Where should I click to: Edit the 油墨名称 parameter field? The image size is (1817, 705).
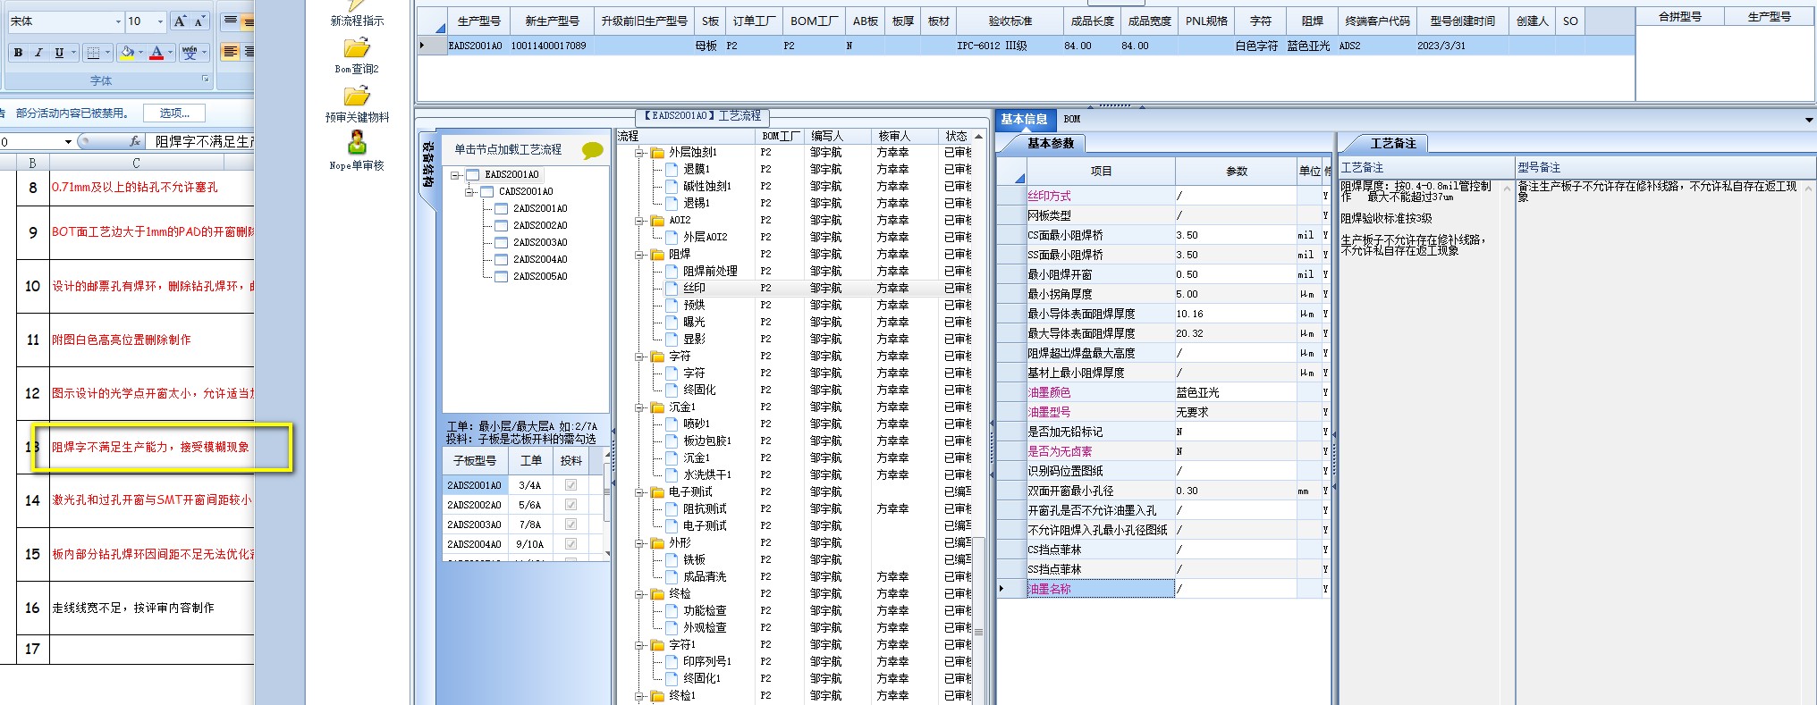pyautogui.click(x=1236, y=590)
